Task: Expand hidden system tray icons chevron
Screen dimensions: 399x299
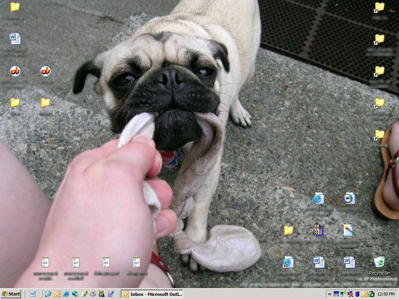Action: coord(329,293)
